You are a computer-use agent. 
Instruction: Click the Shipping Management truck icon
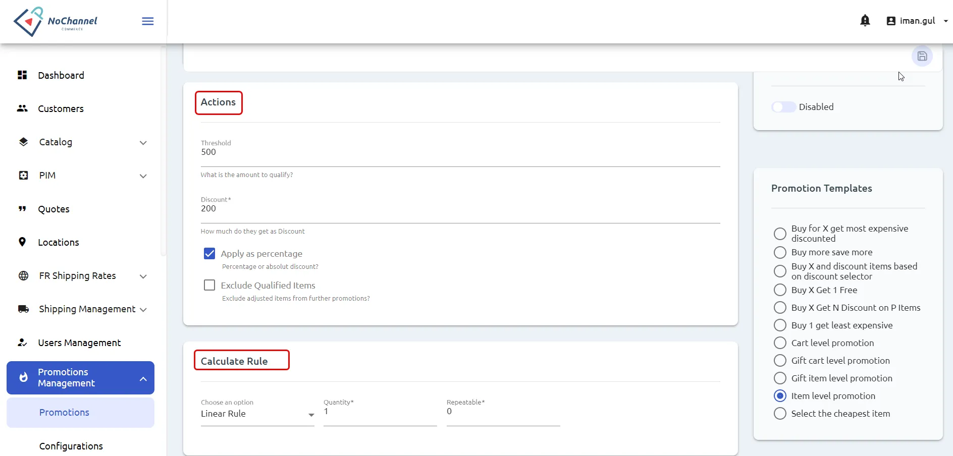pos(23,309)
